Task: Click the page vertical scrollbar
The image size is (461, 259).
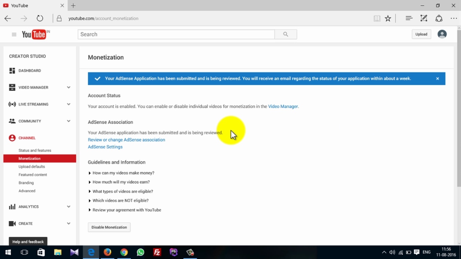Action: [459, 108]
